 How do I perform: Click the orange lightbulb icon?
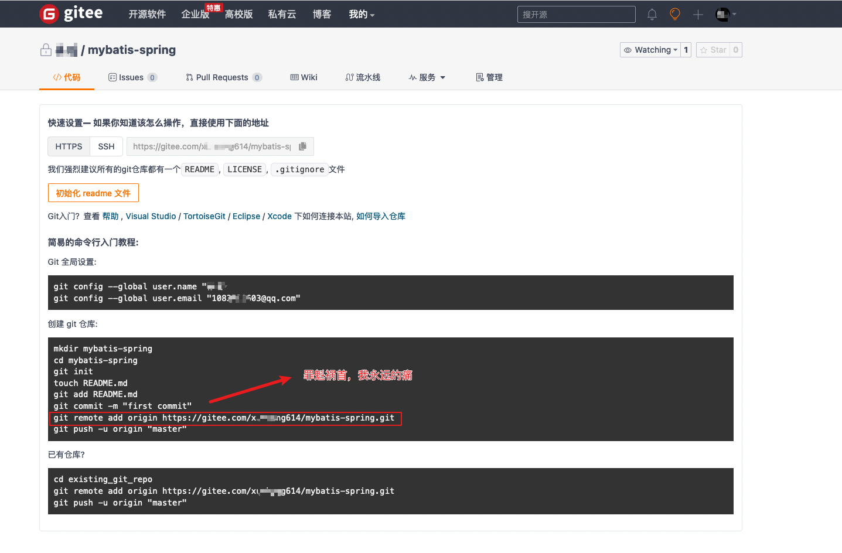click(675, 14)
